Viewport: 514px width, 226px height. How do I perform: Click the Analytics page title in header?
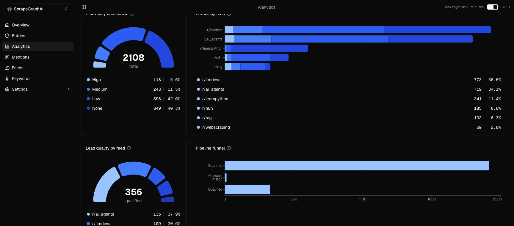point(267,7)
